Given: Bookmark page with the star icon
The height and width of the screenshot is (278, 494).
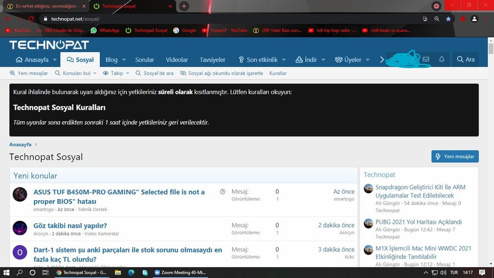Looking at the screenshot, I should click(x=448, y=19).
